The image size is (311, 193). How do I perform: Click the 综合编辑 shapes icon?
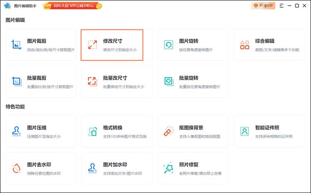245,45
